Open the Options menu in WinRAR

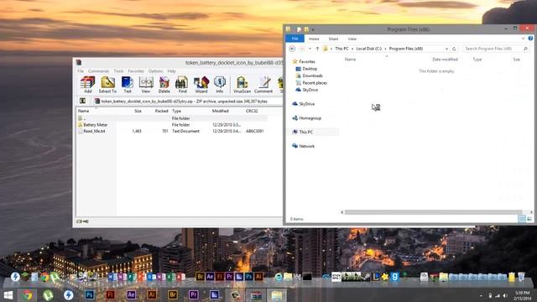click(156, 70)
